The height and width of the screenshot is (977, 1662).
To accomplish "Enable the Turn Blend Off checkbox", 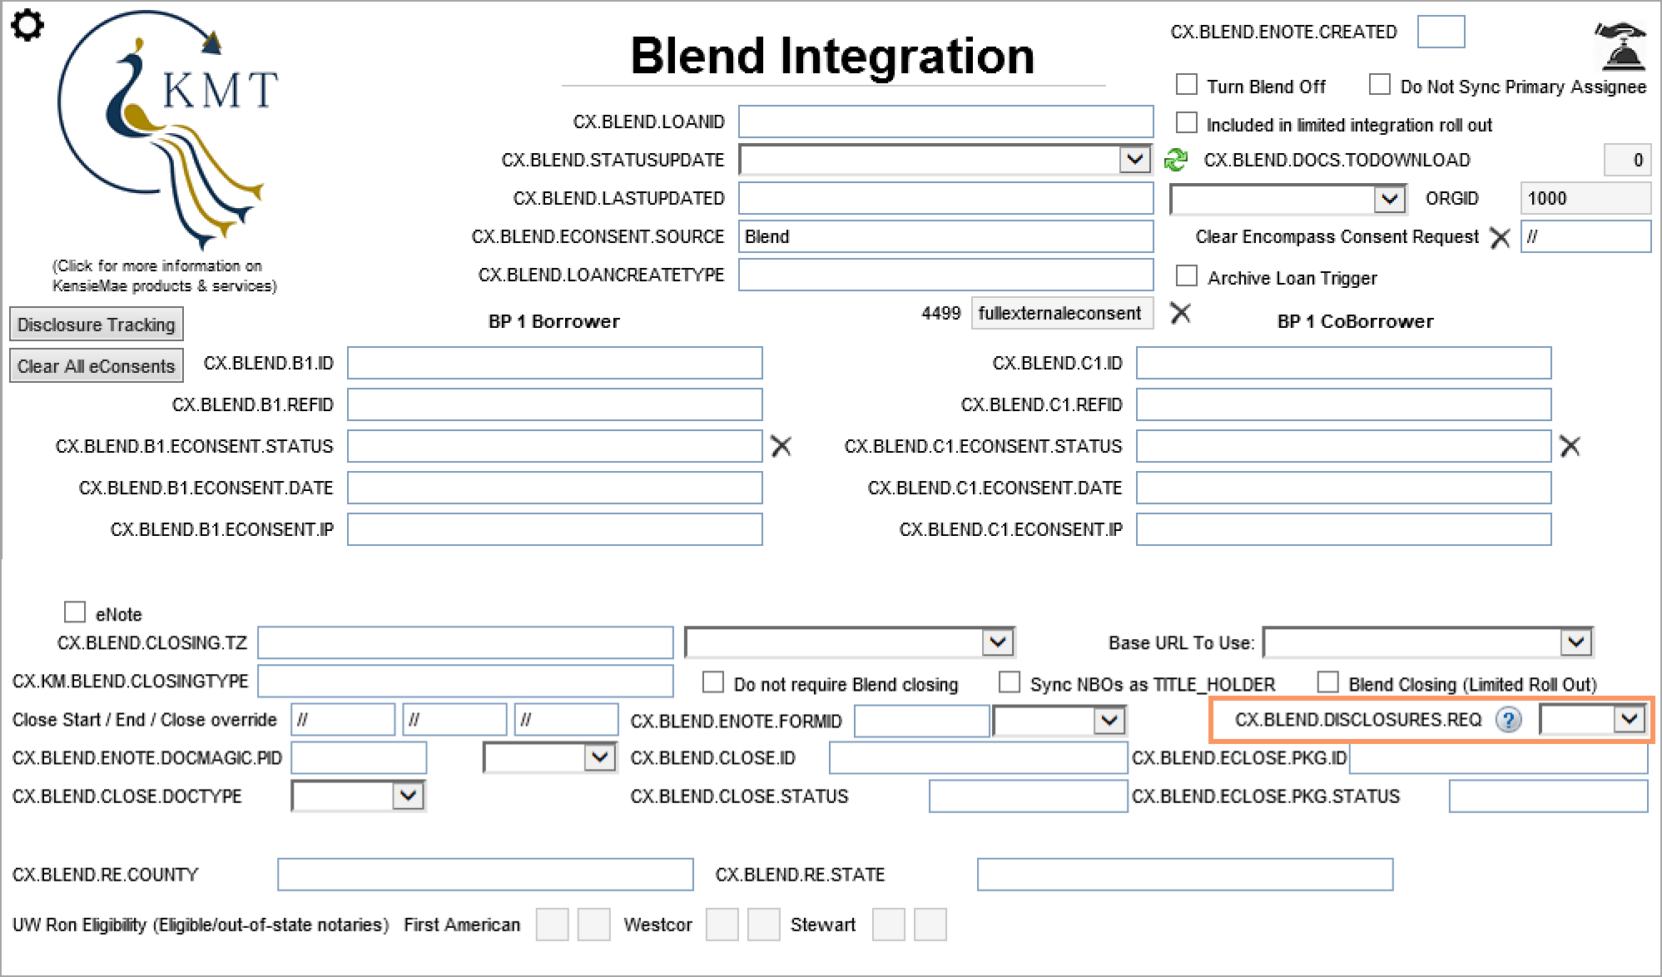I will pyautogui.click(x=1187, y=85).
